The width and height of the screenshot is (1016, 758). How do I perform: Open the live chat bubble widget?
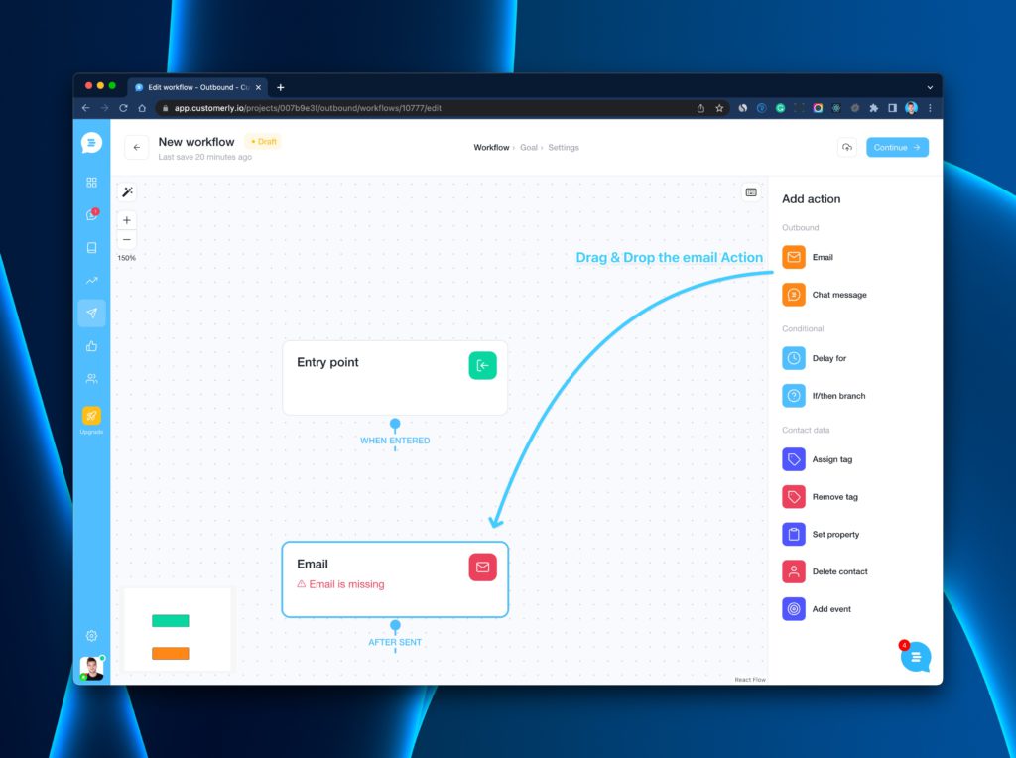tap(916, 657)
